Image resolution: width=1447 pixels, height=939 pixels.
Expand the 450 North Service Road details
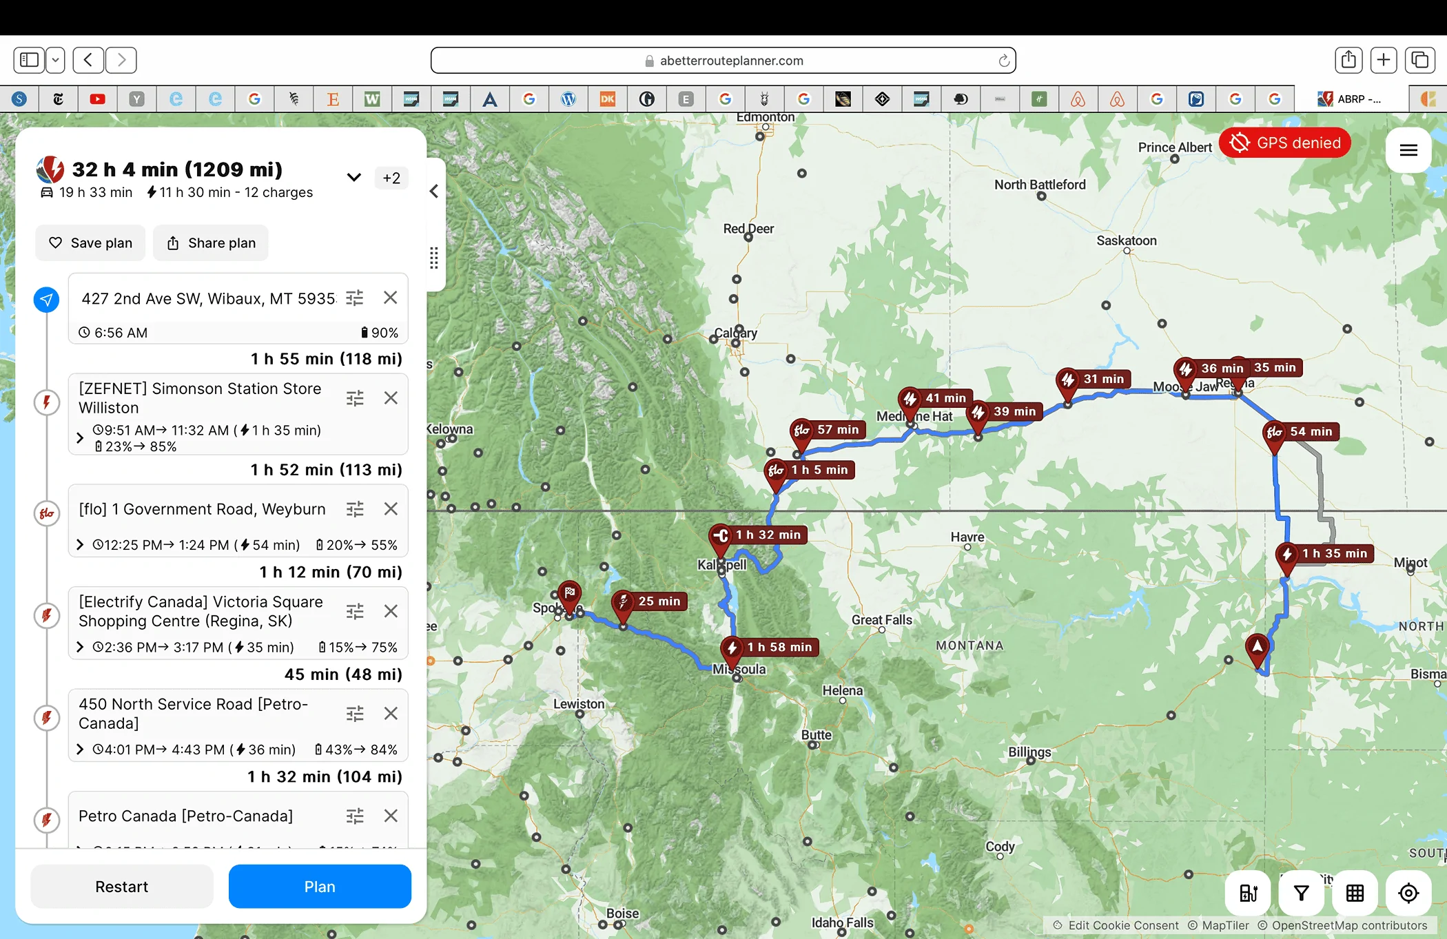click(80, 750)
